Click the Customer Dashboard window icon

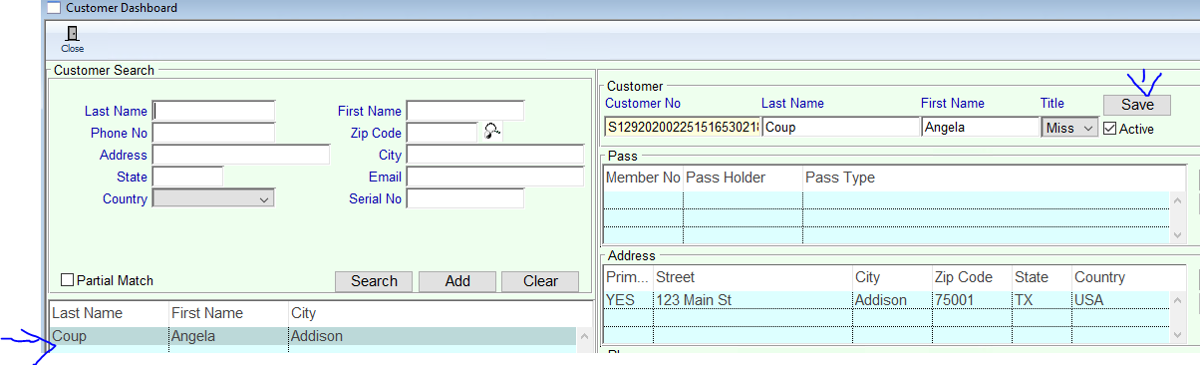click(54, 8)
